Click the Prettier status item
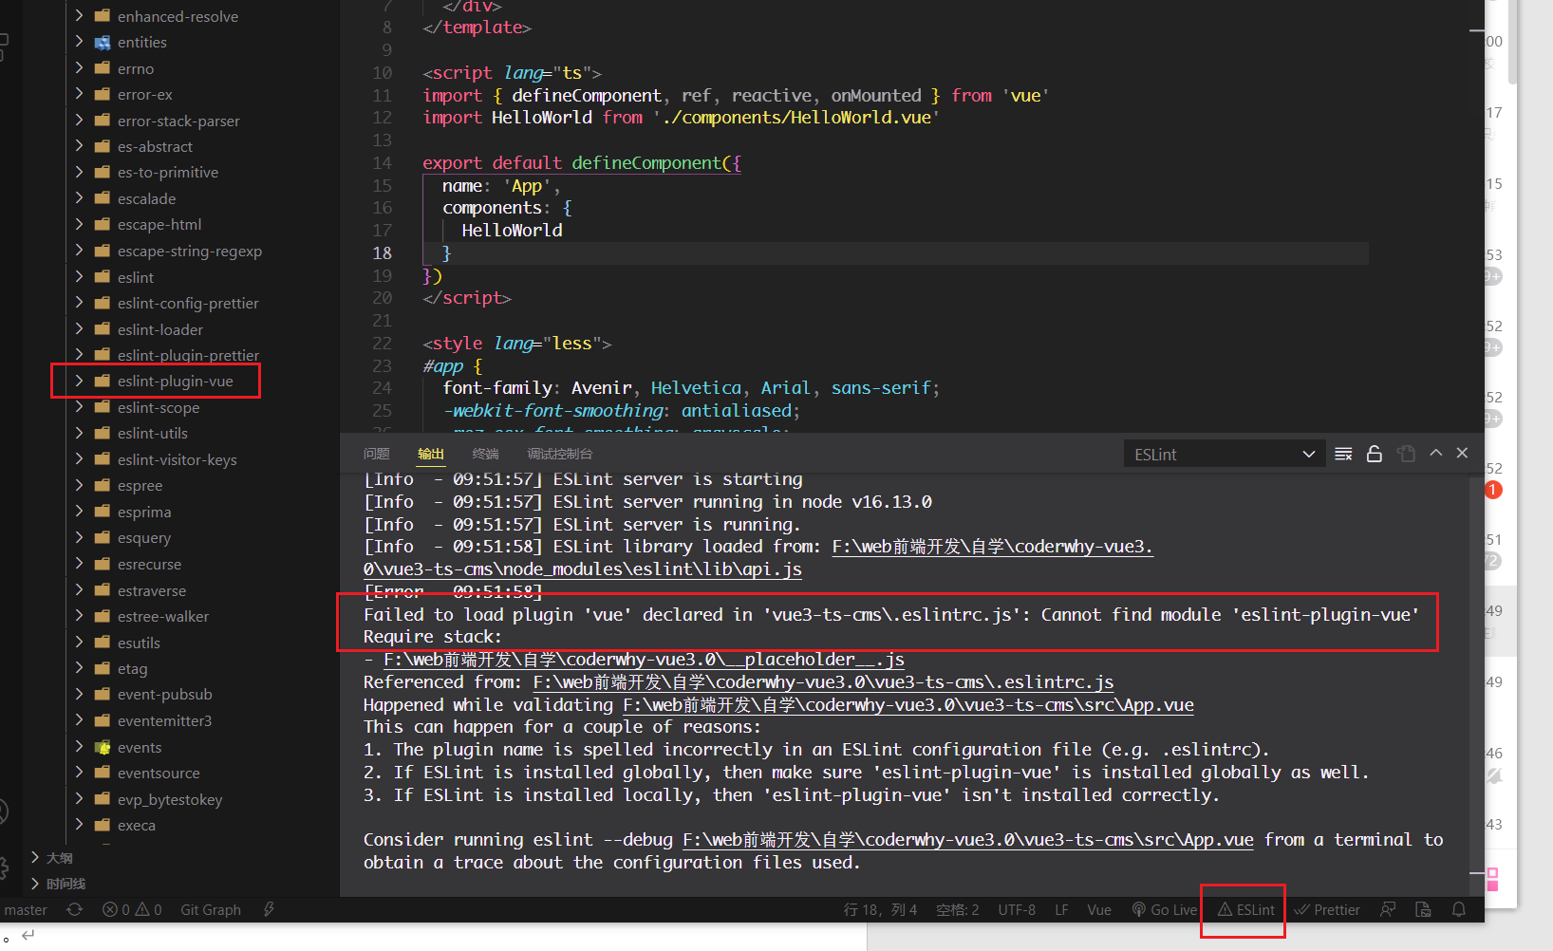Screen dimensions: 1553x951 pos(1327,909)
